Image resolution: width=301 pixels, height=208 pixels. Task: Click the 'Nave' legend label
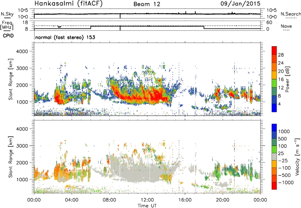[286, 26]
